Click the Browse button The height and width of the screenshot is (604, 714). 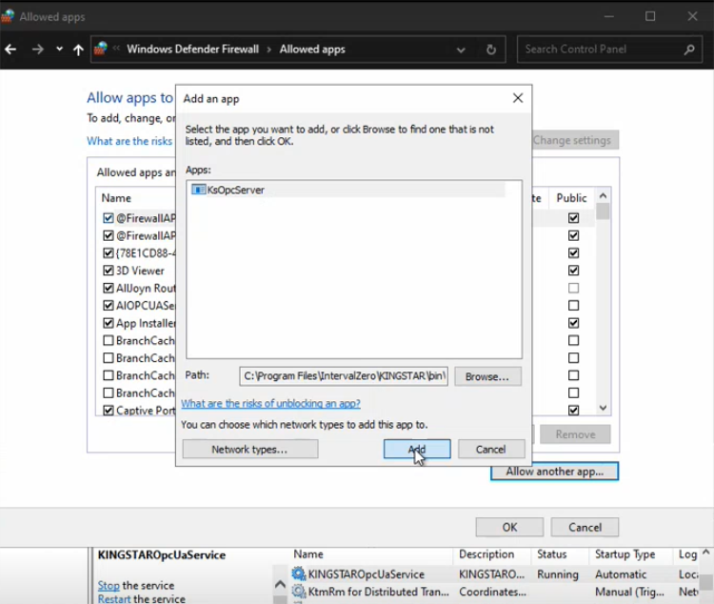click(487, 376)
